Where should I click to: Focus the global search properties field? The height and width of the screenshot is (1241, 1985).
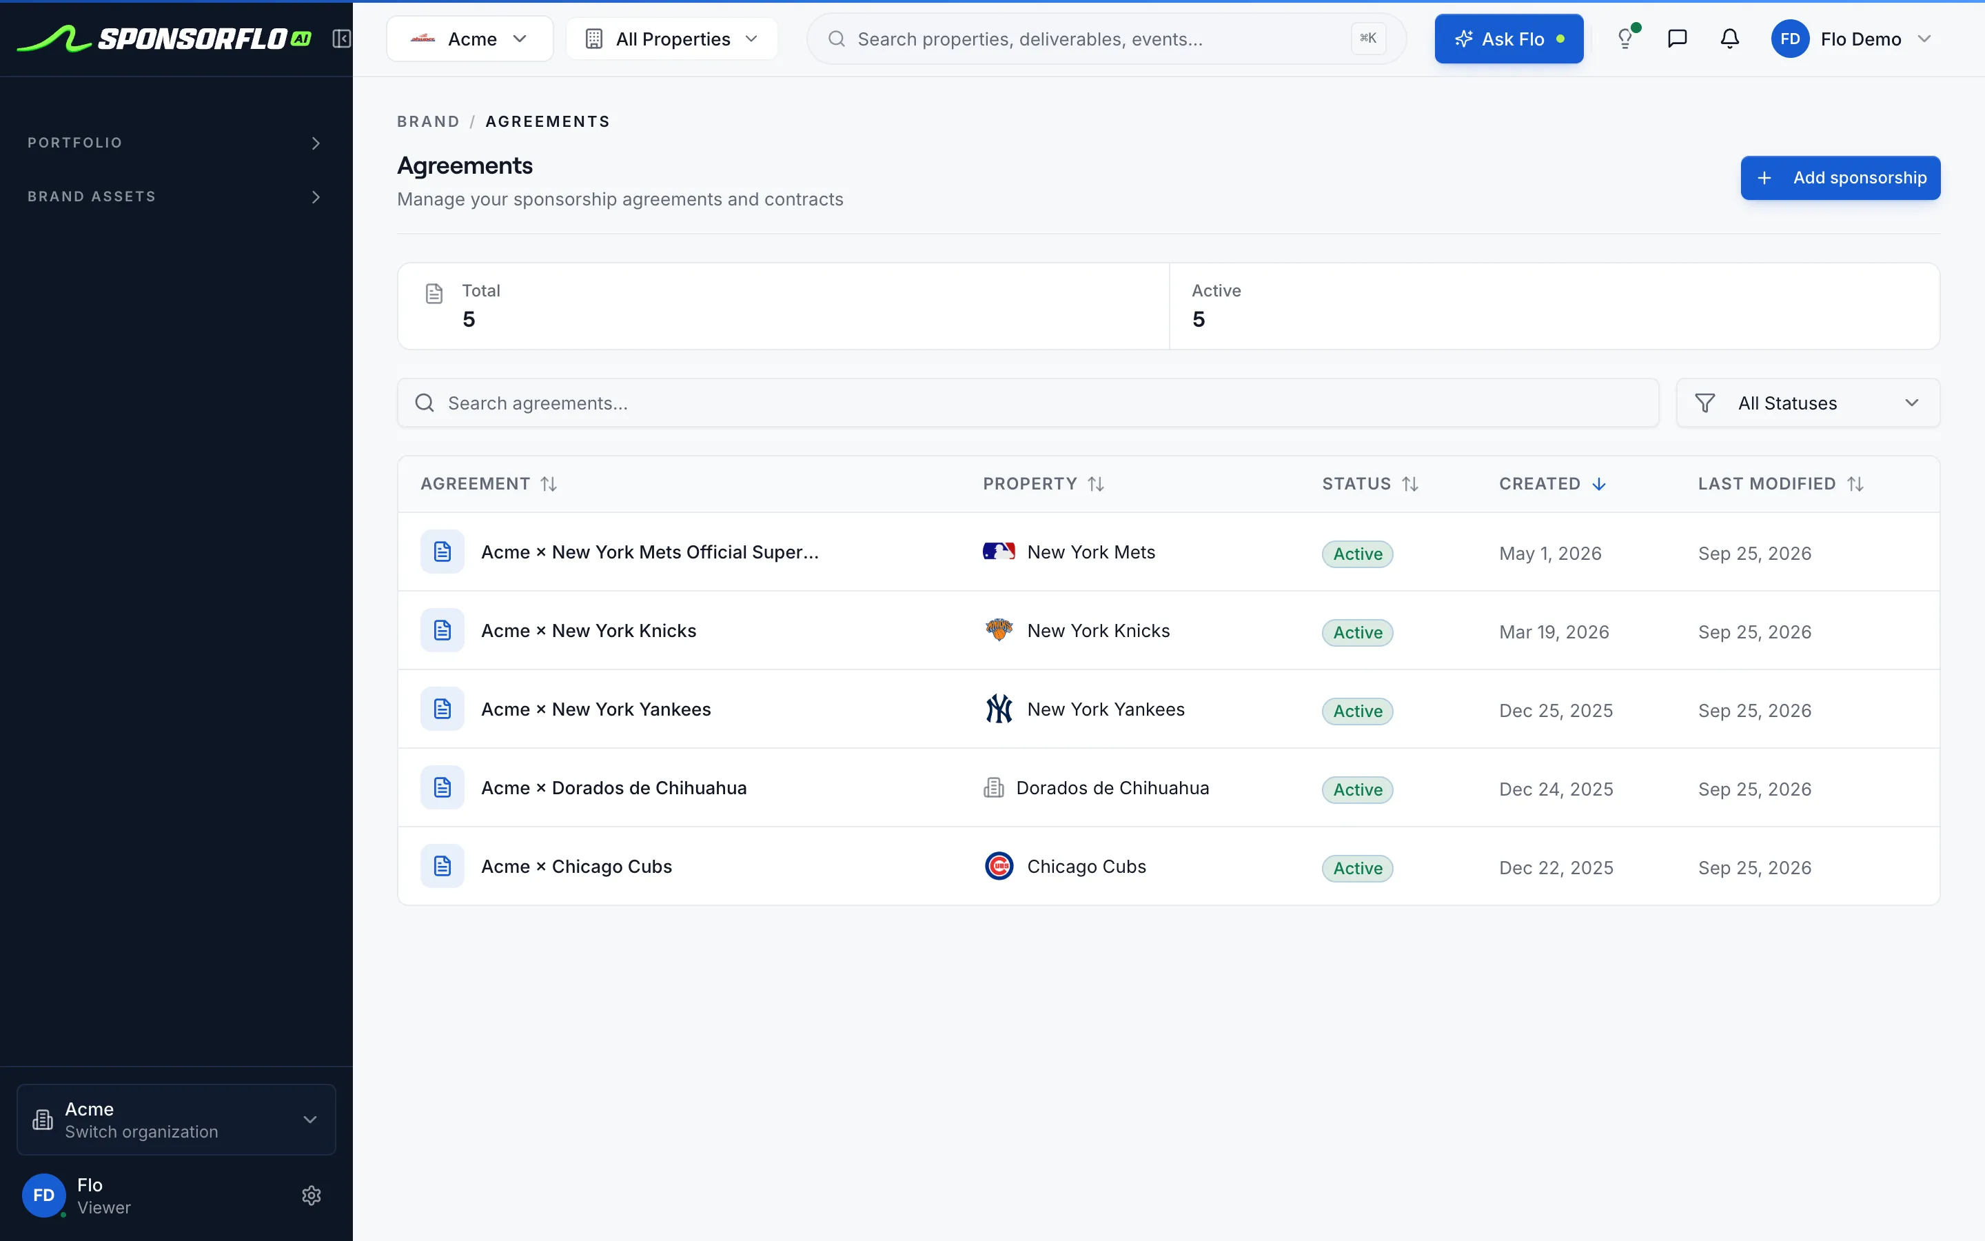coord(1106,39)
